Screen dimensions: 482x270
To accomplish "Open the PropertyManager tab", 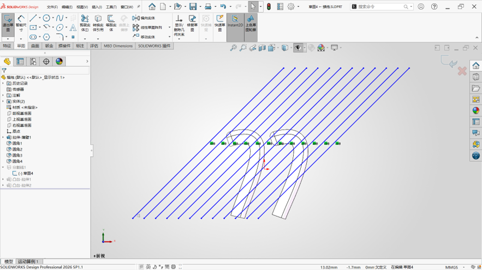I will pos(20,62).
